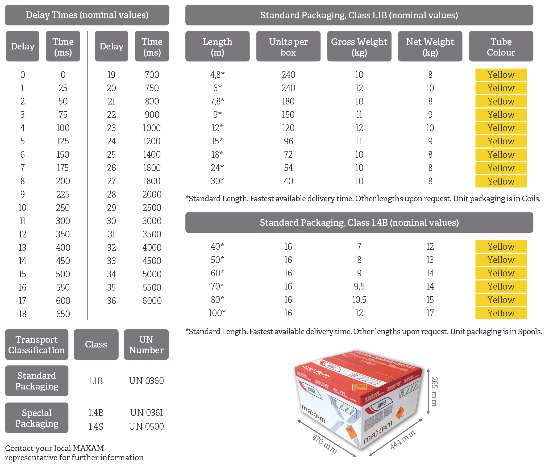Screen dimensions: 545x465
Task: Select the Gross Weight (kg) column header
Action: pos(359,47)
